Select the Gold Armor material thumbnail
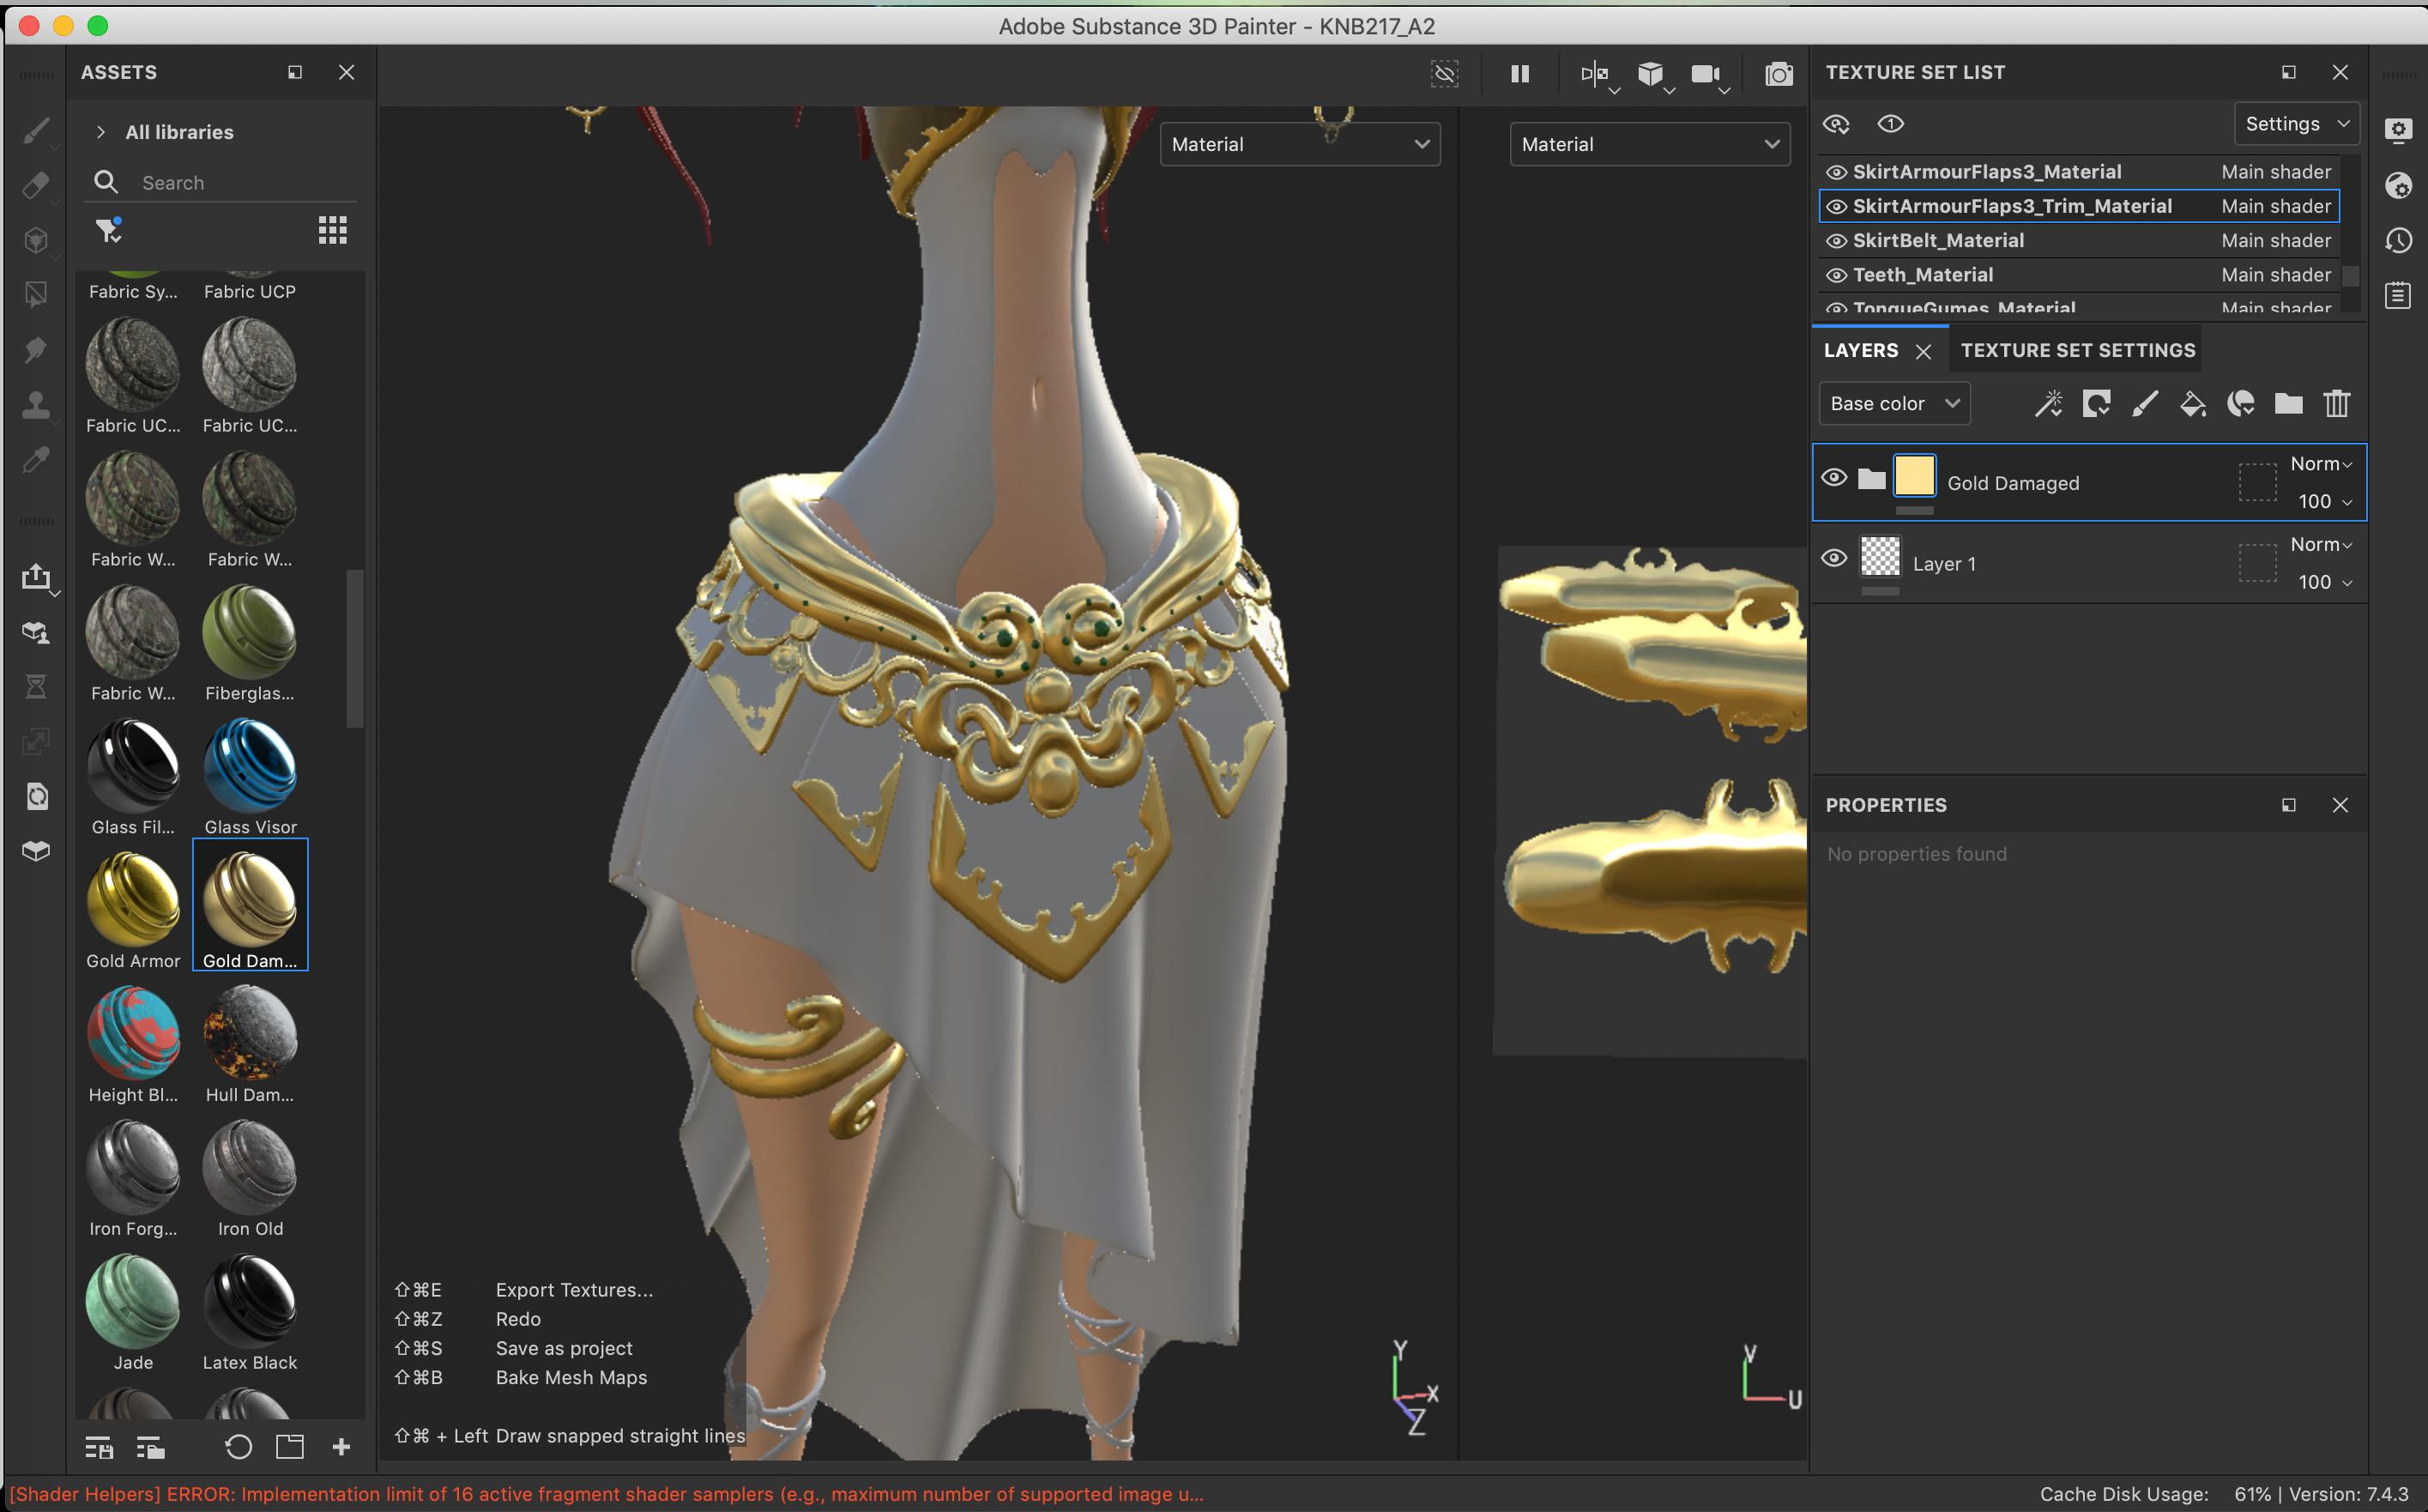 tap(133, 900)
